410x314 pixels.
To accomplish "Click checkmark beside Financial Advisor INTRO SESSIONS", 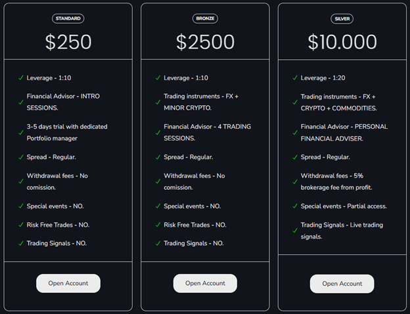I will (x=21, y=102).
